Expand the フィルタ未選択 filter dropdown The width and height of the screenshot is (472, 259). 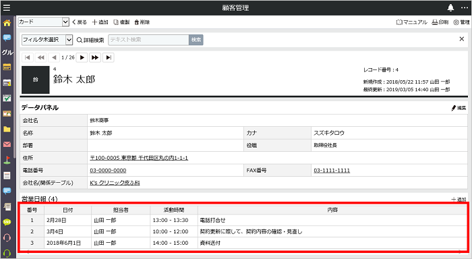point(47,40)
